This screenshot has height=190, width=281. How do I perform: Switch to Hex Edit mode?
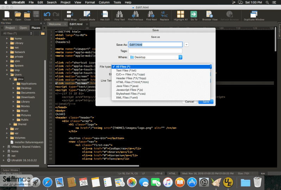pyautogui.click(x=105, y=15)
